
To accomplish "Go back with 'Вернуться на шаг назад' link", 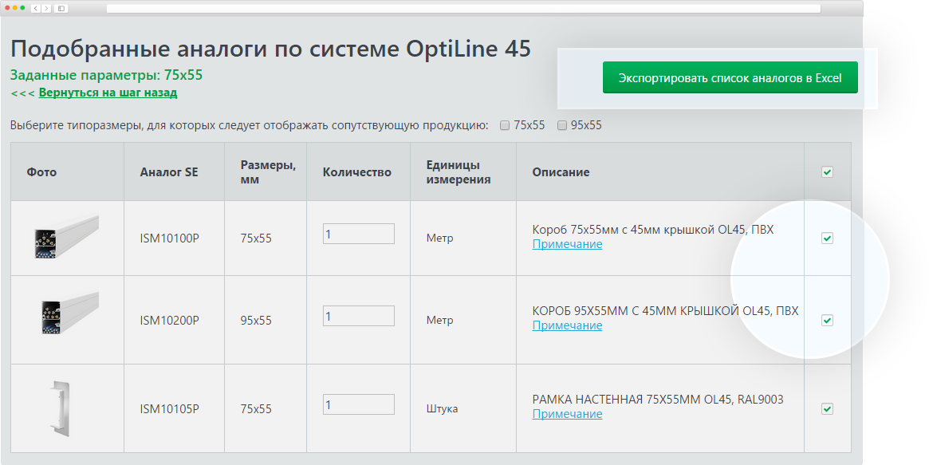I will tap(108, 93).
